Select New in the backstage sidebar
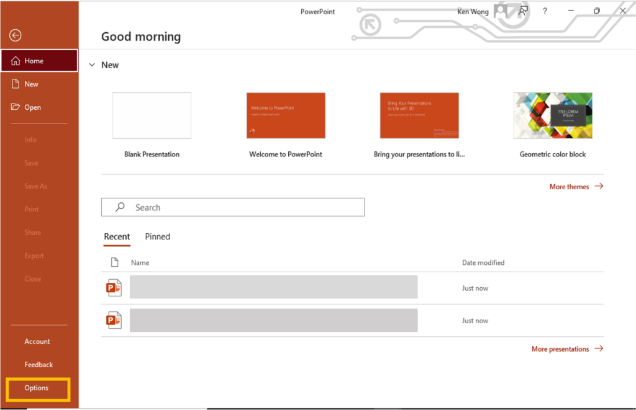Viewport: 636px width, 410px height. tap(39, 84)
